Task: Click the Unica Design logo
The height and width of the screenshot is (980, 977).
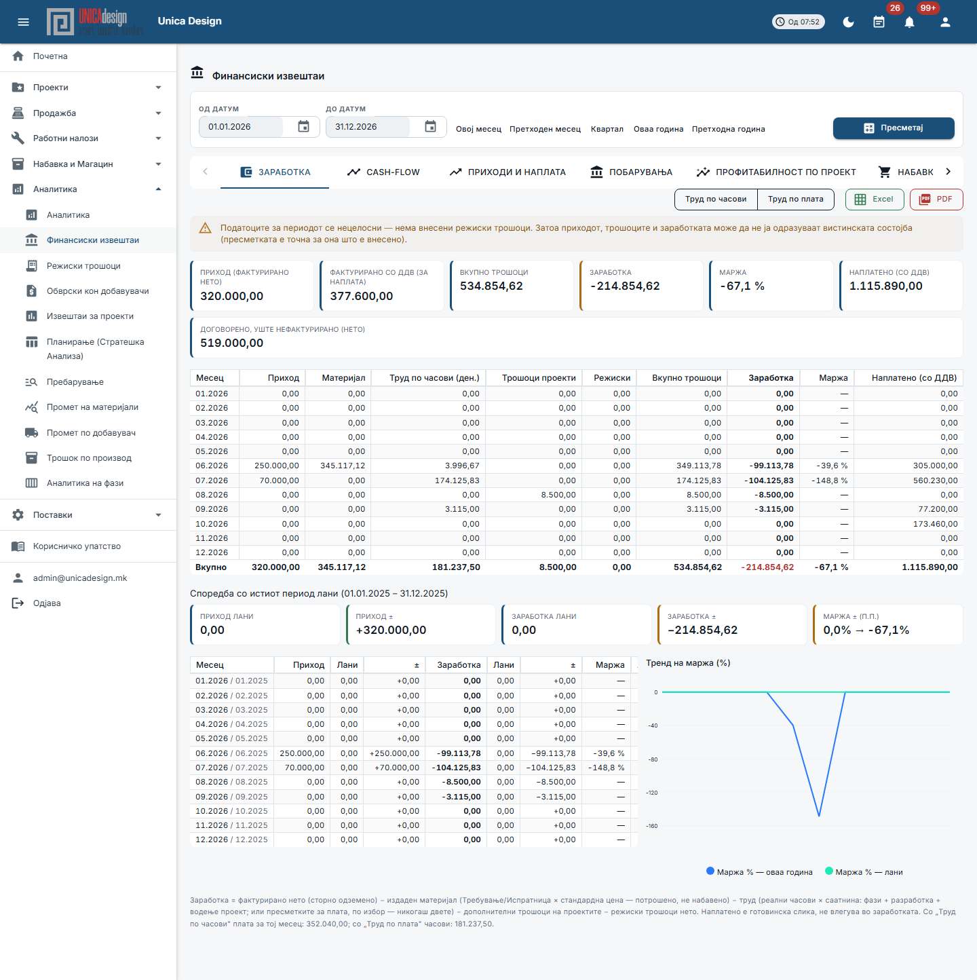Action: point(95,22)
